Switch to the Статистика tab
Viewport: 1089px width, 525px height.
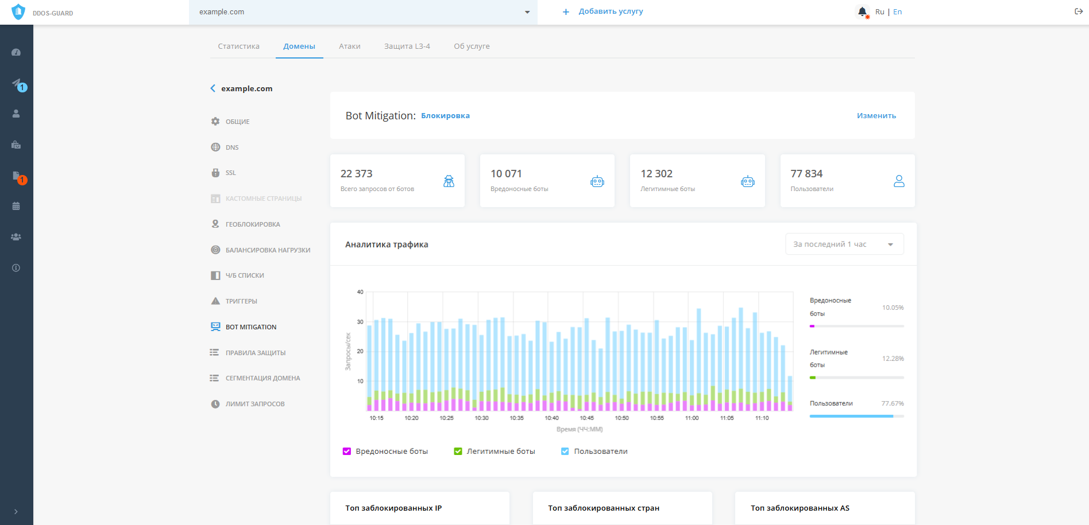point(238,46)
